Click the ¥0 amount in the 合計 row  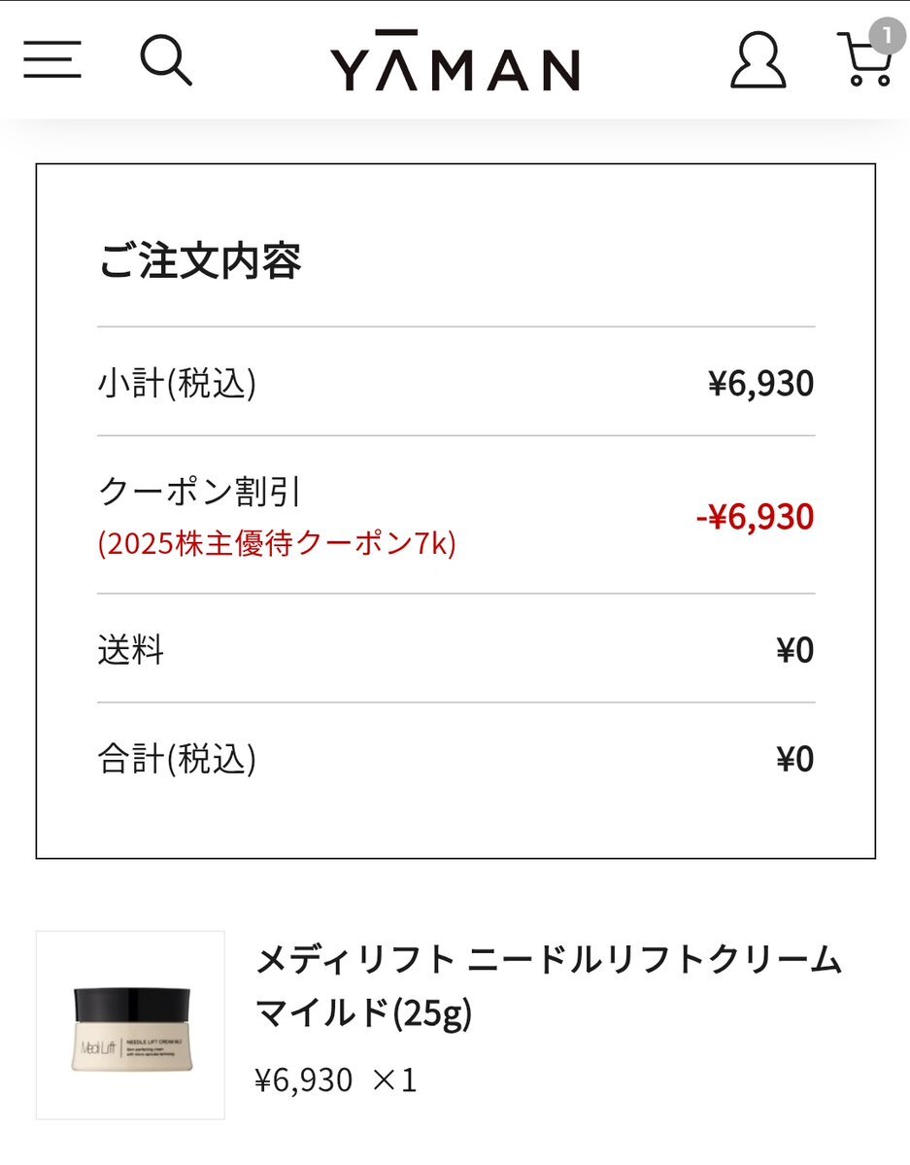pyautogui.click(x=794, y=759)
